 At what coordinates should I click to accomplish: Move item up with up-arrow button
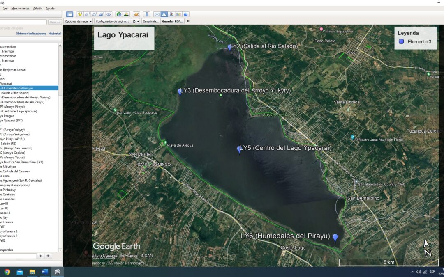point(40,256)
